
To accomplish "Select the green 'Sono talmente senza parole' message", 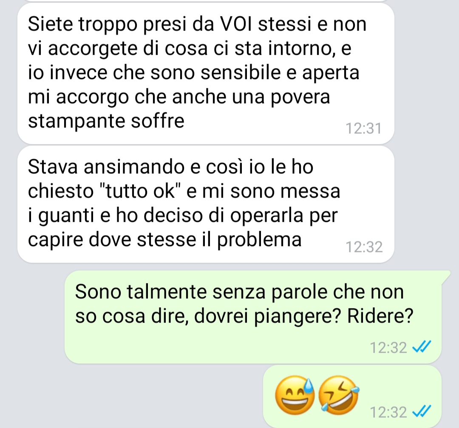I will click(x=253, y=317).
